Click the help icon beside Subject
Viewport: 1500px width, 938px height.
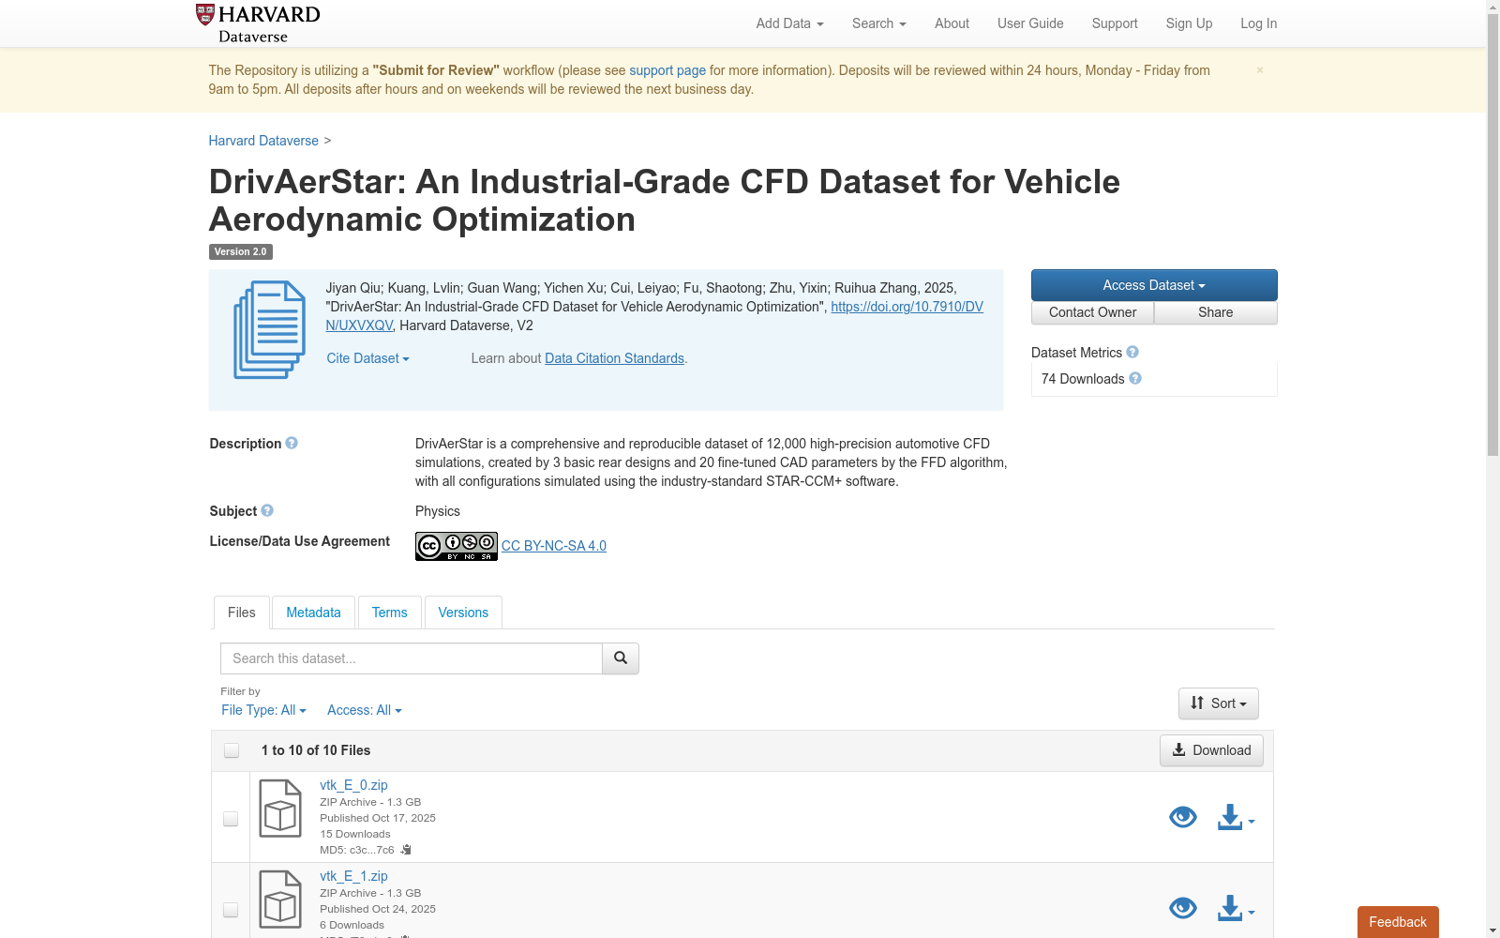267,510
